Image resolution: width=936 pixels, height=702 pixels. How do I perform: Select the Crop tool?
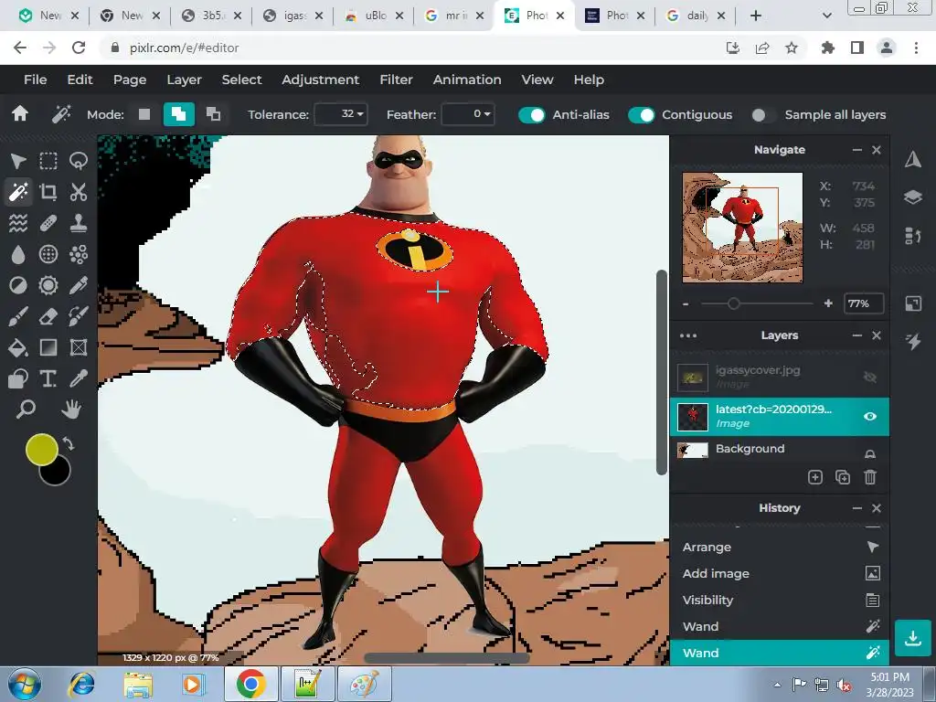click(x=48, y=192)
